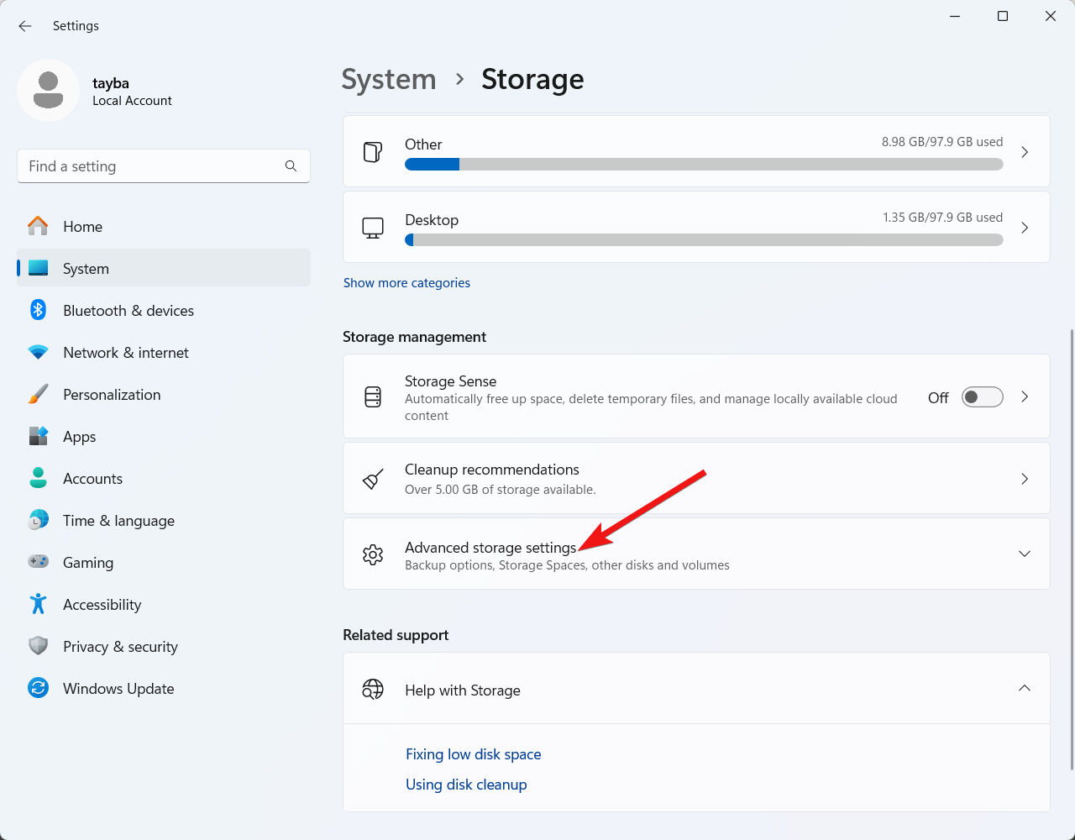Click the Gaming controller icon
This screenshot has height=840, width=1075.
tap(38, 562)
